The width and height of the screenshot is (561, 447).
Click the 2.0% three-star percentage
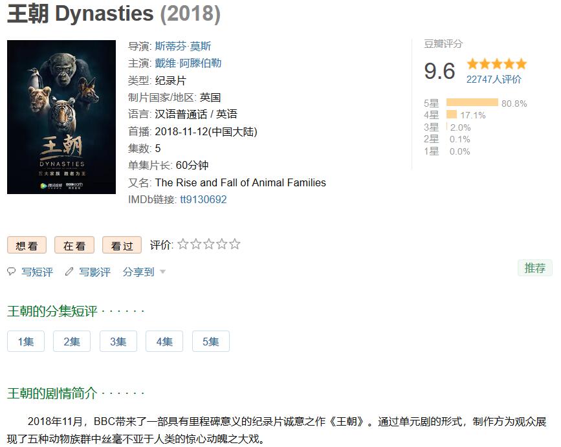click(x=461, y=127)
